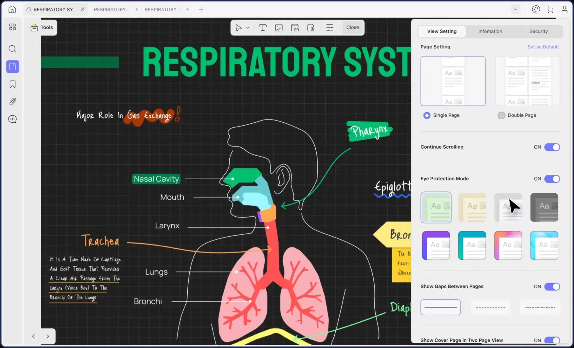Click the image insert tool icon
This screenshot has width=574, height=348.
point(279,28)
